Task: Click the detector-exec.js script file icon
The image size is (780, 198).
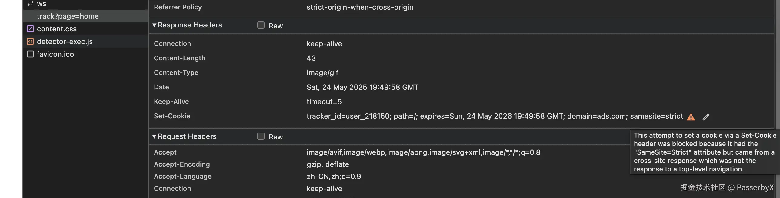Action: click(x=30, y=42)
